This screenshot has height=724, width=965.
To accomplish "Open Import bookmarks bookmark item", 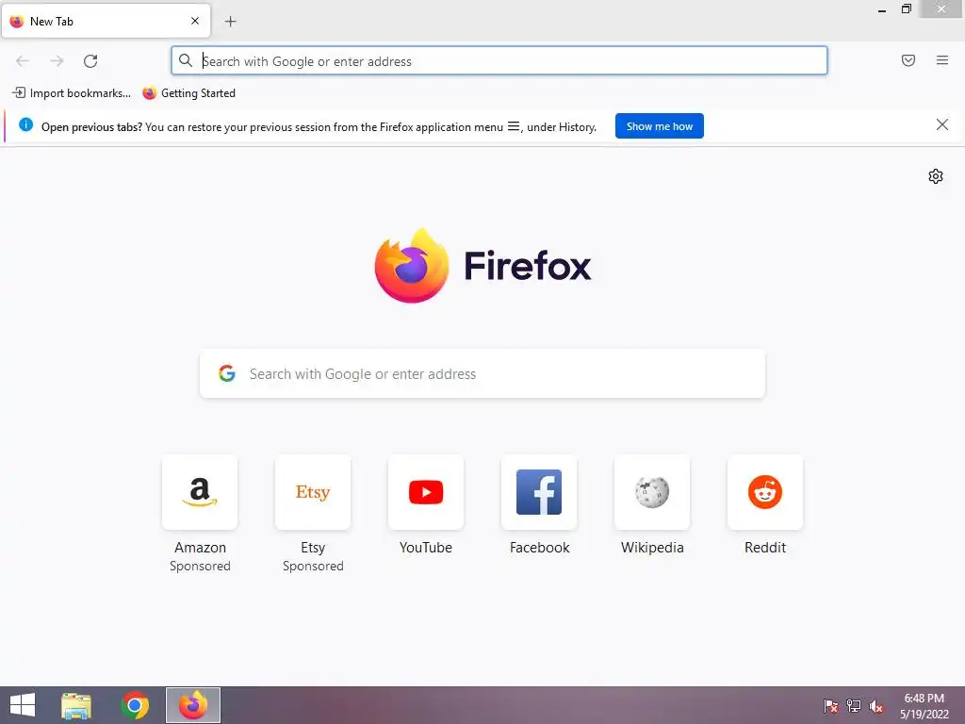I will 72,93.
